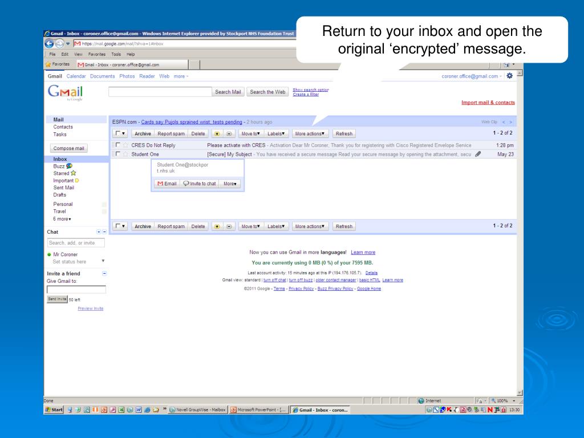Click bottom toolbar yellow plus importance icon
The width and height of the screenshot is (584, 438).
pos(217,226)
